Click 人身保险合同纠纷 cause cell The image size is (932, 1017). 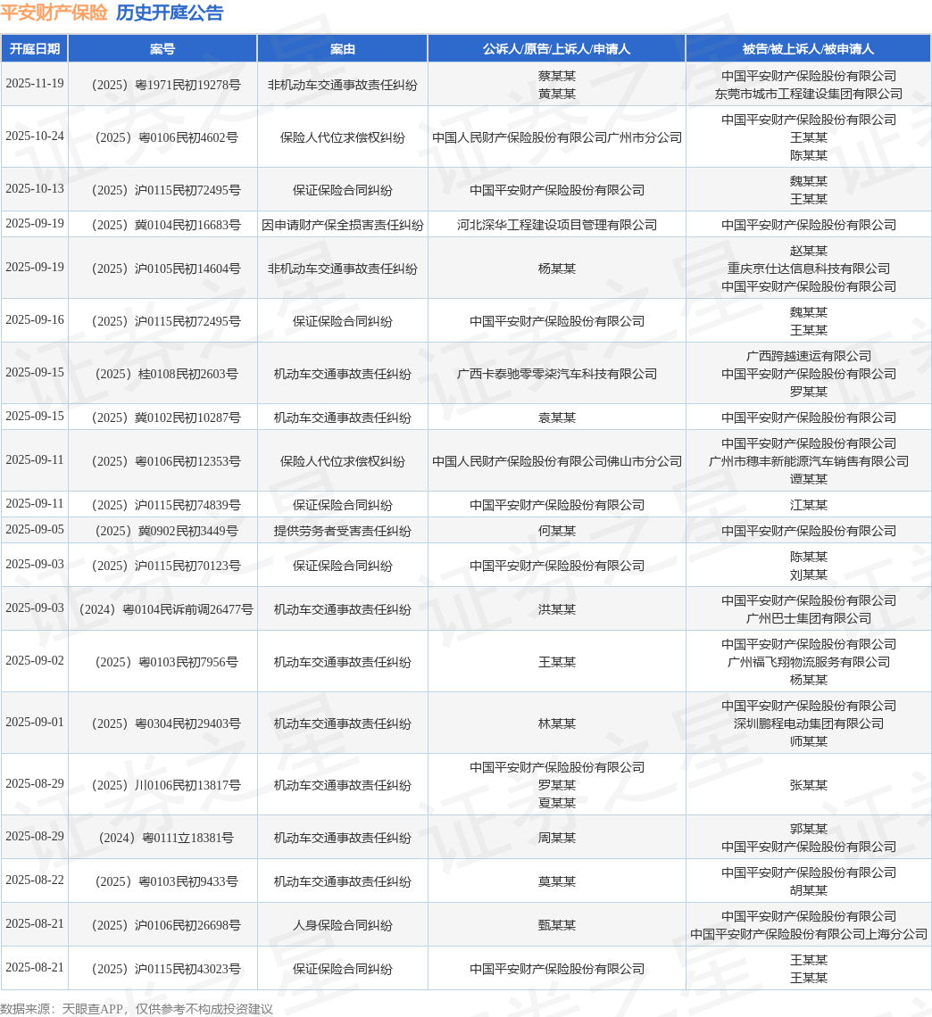point(342,925)
